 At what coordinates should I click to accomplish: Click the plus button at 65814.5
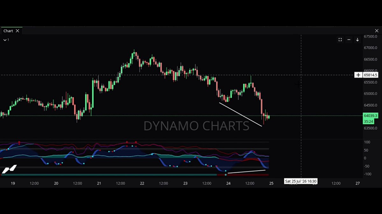click(358, 75)
